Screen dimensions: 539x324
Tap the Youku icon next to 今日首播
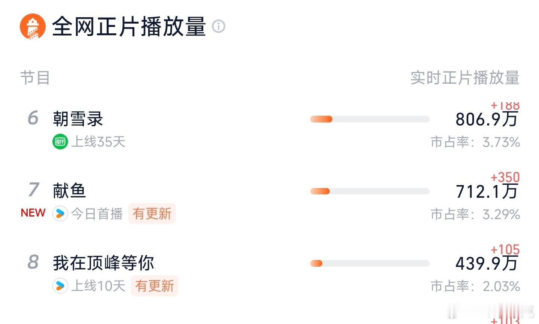(60, 214)
